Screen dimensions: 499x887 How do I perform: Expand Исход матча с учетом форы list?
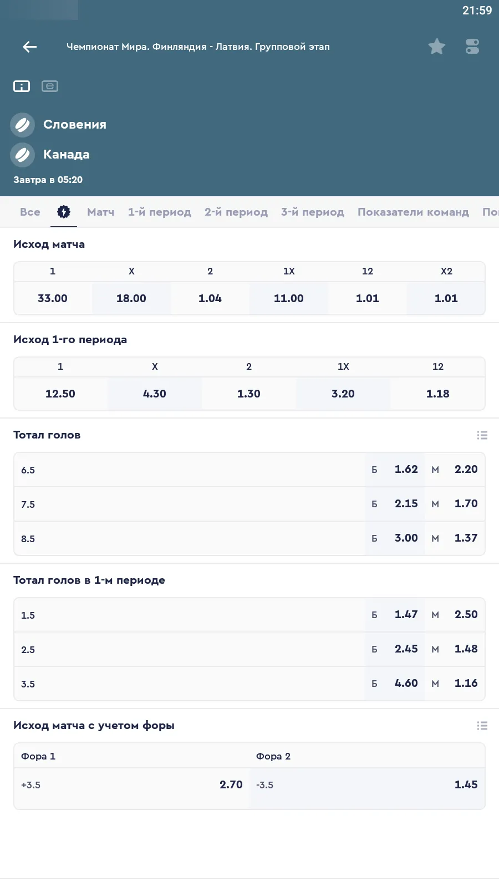(x=482, y=726)
